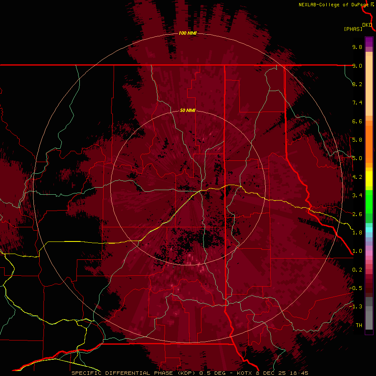Click the 100 NMI range ring label
Image resolution: width=376 pixels, height=376 pixels.
coord(188,33)
